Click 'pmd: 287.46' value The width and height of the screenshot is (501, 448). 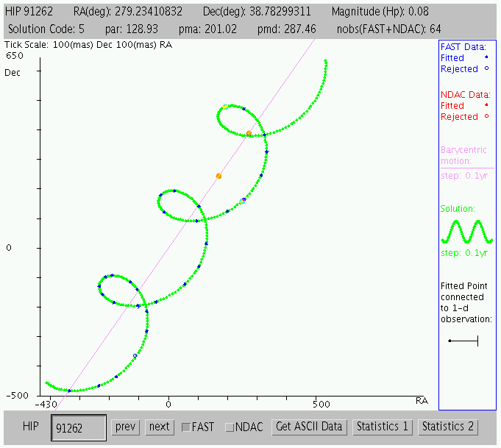tap(287, 29)
